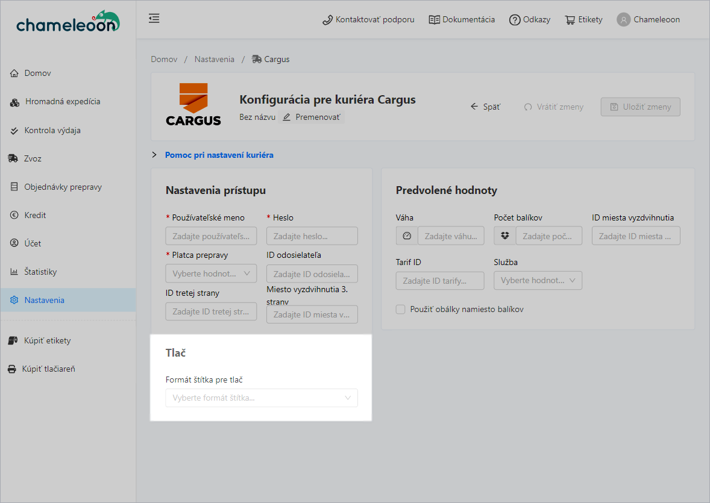Open the Služba dropdown

coord(538,280)
